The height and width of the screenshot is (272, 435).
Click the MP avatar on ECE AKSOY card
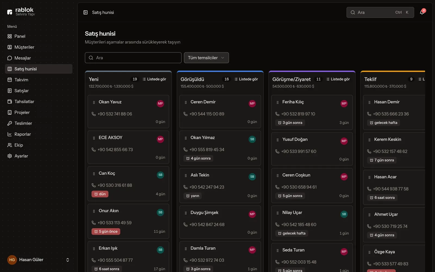pos(160,139)
